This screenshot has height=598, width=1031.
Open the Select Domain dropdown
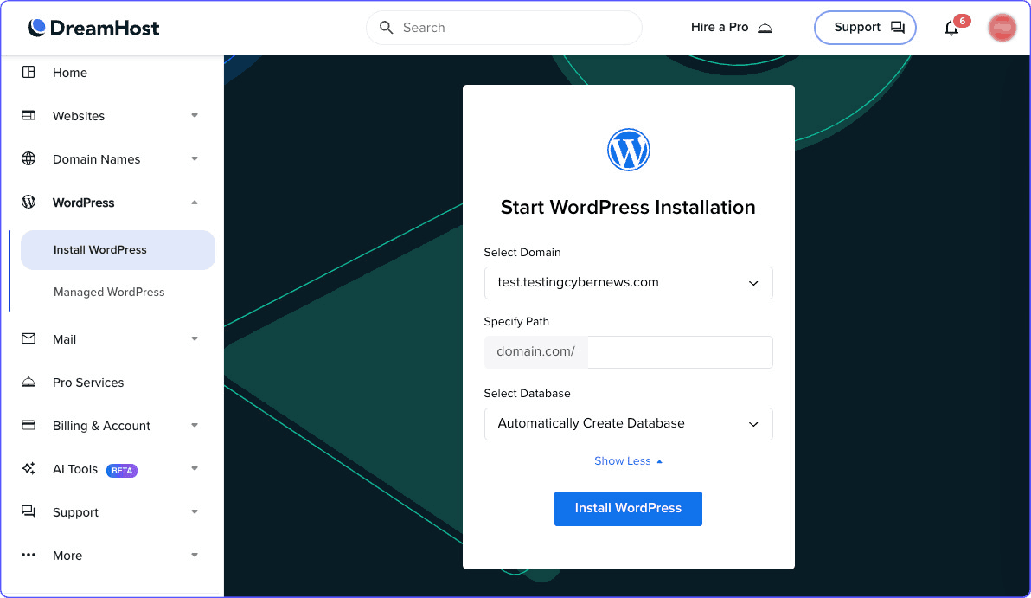(628, 283)
